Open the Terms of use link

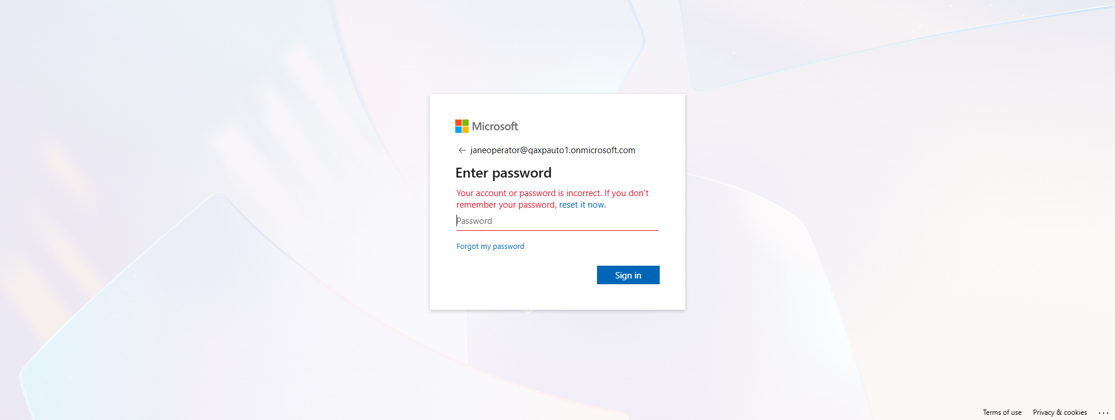pos(1002,412)
